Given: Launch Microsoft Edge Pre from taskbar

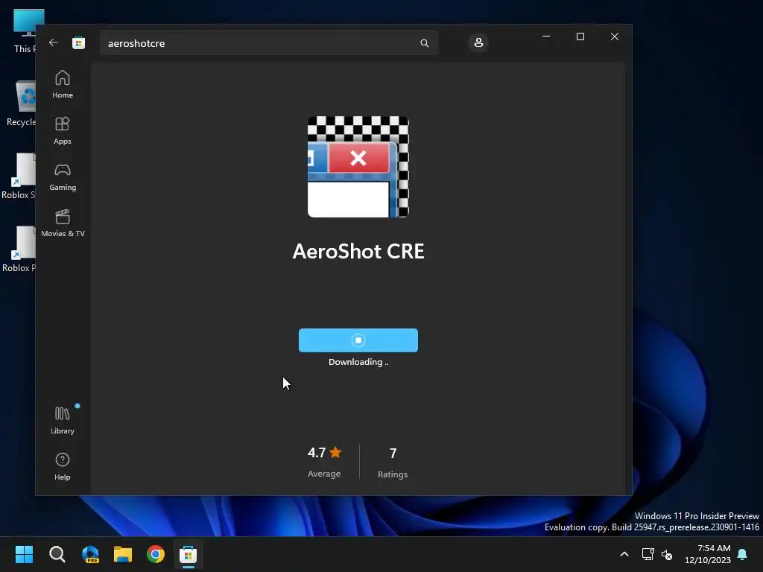Looking at the screenshot, I should [x=90, y=554].
